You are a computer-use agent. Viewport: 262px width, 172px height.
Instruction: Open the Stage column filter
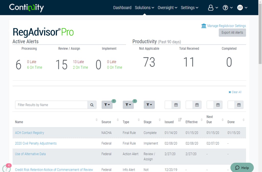149,105
